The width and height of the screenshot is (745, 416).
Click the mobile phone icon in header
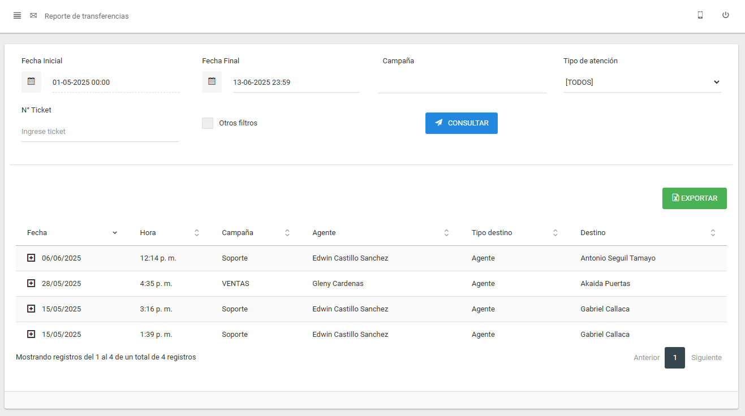tap(700, 15)
